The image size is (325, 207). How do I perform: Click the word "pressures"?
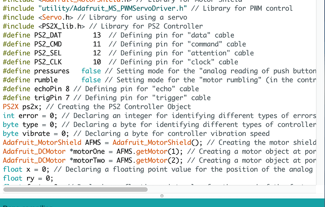tap(52, 71)
